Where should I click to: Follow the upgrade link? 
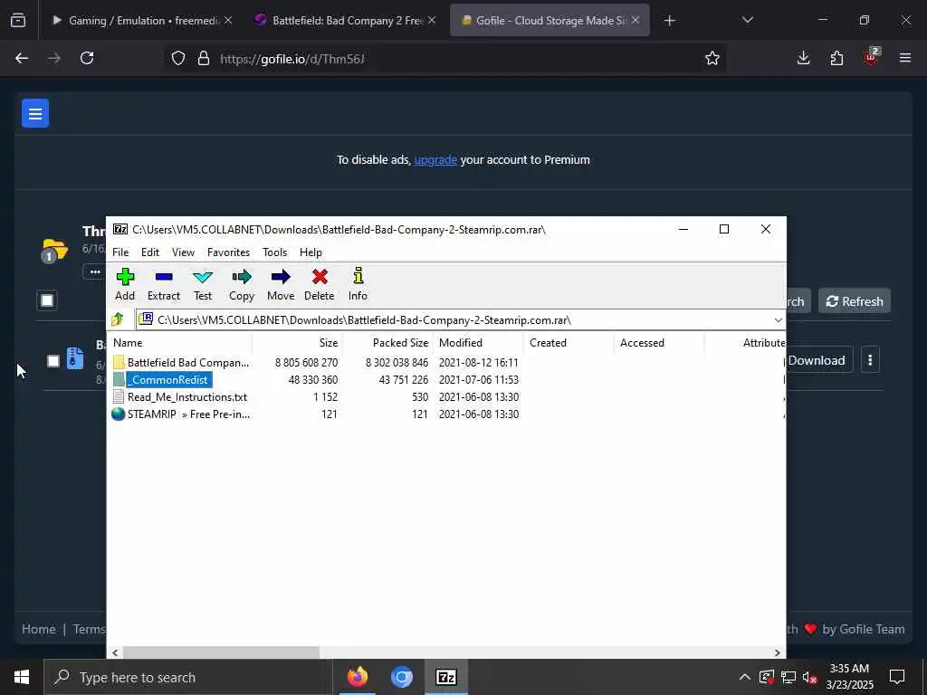click(x=435, y=159)
